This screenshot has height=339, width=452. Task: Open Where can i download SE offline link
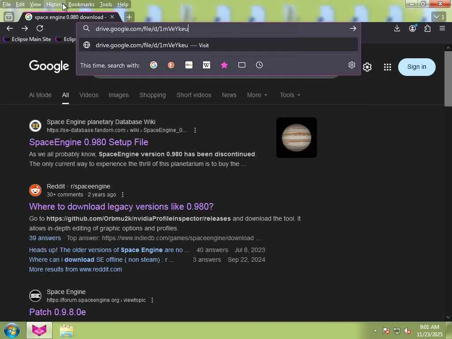pos(102,260)
